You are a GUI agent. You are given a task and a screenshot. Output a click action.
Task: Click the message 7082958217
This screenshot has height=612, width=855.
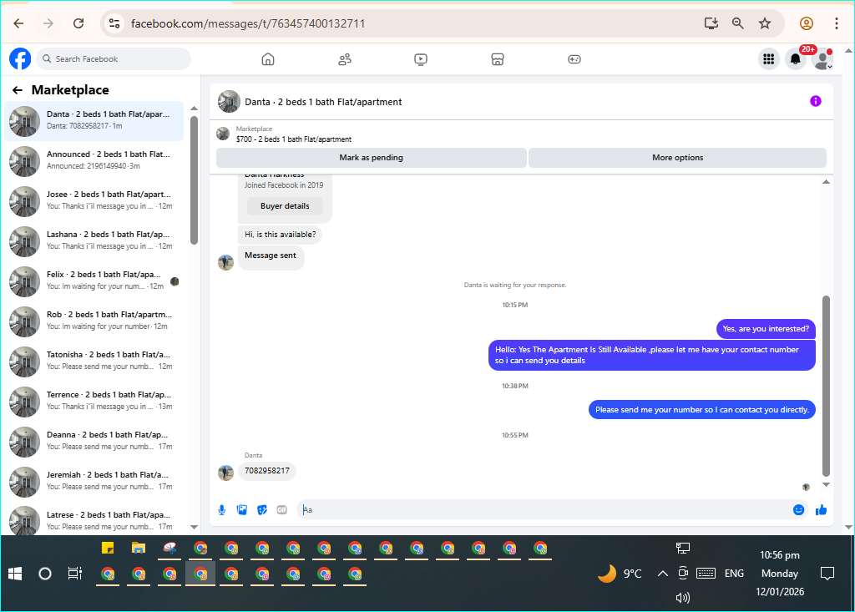(x=267, y=471)
